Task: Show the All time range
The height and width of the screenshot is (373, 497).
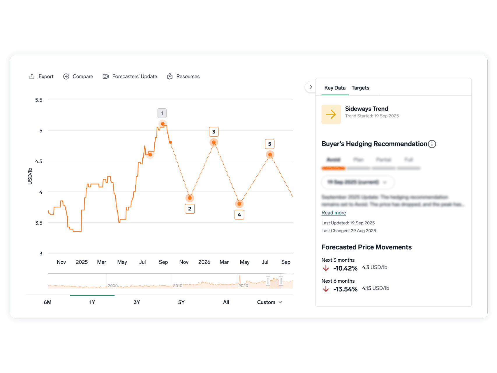Action: [x=226, y=302]
